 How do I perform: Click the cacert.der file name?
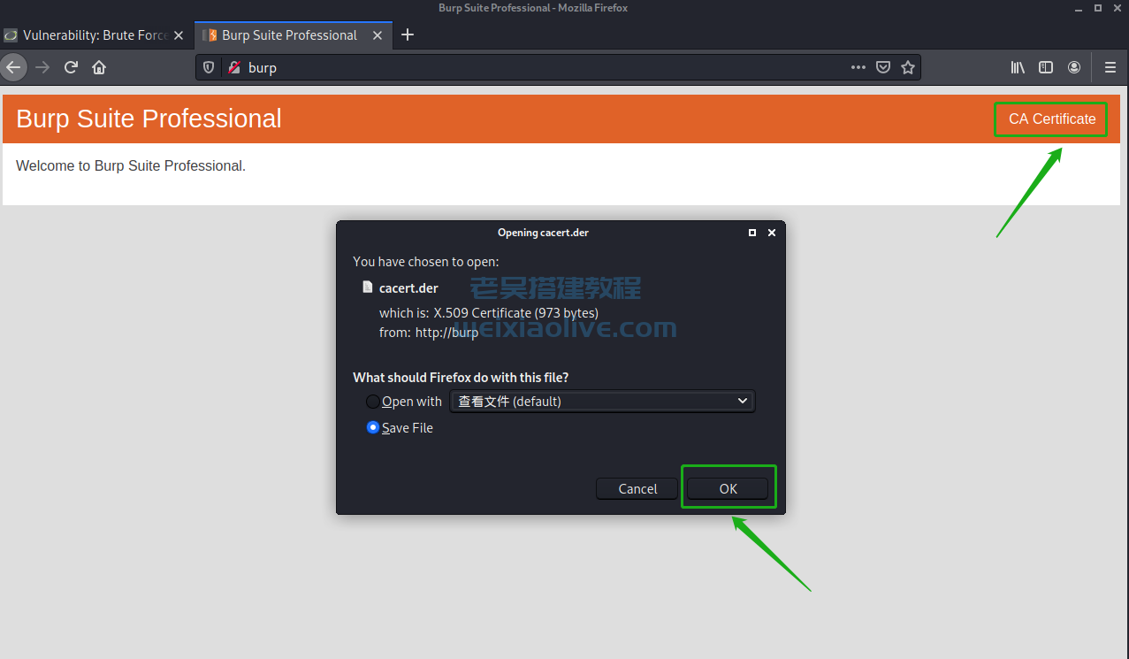(408, 287)
